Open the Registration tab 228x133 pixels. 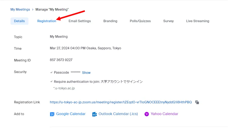[47, 21]
